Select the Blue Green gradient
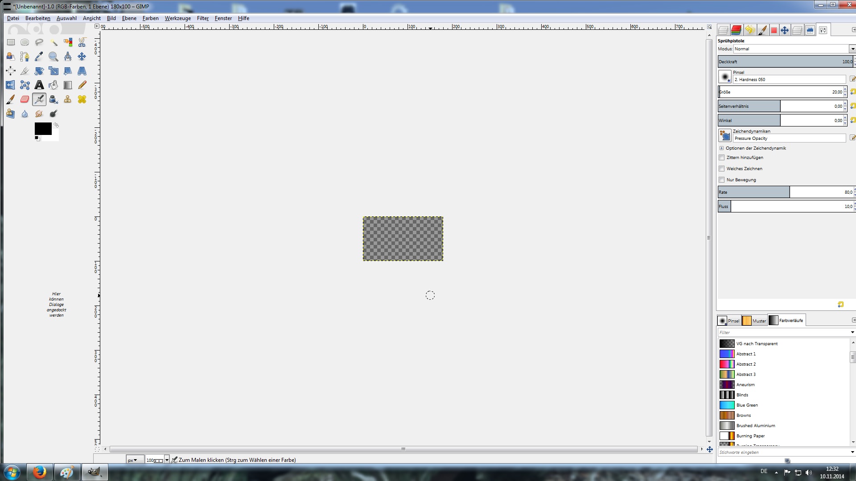The width and height of the screenshot is (856, 481). point(747,405)
